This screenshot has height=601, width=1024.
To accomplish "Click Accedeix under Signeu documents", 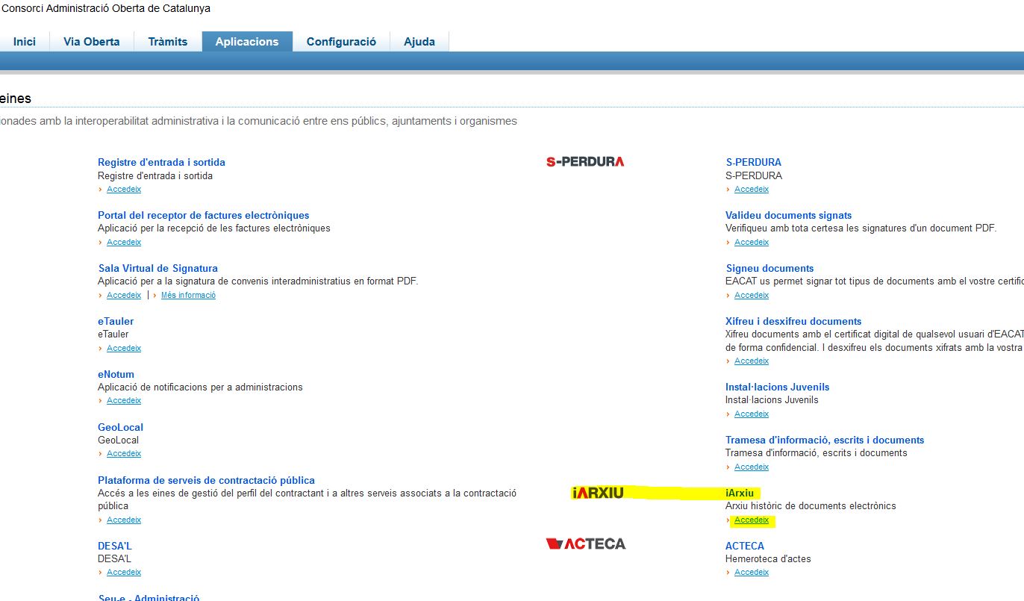I will [x=752, y=295].
